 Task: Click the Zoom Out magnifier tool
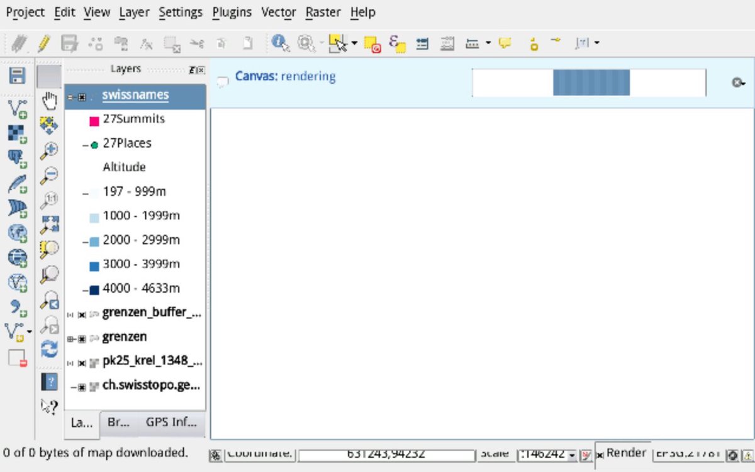49,175
